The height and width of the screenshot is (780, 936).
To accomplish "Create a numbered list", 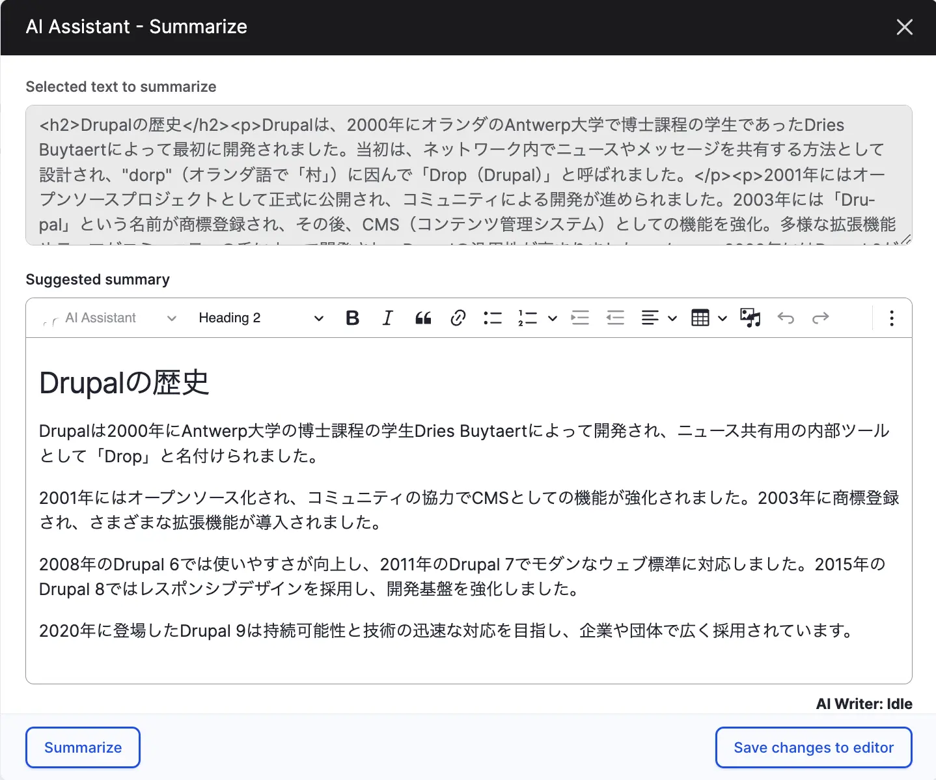I will click(x=527, y=318).
